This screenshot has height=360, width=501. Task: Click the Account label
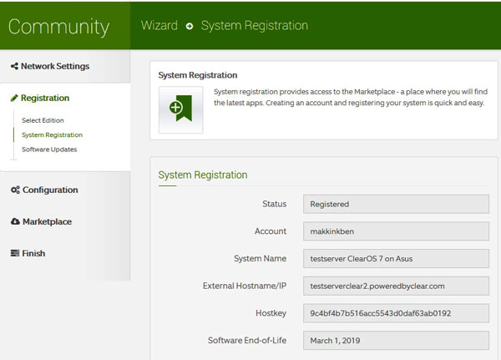(271, 231)
